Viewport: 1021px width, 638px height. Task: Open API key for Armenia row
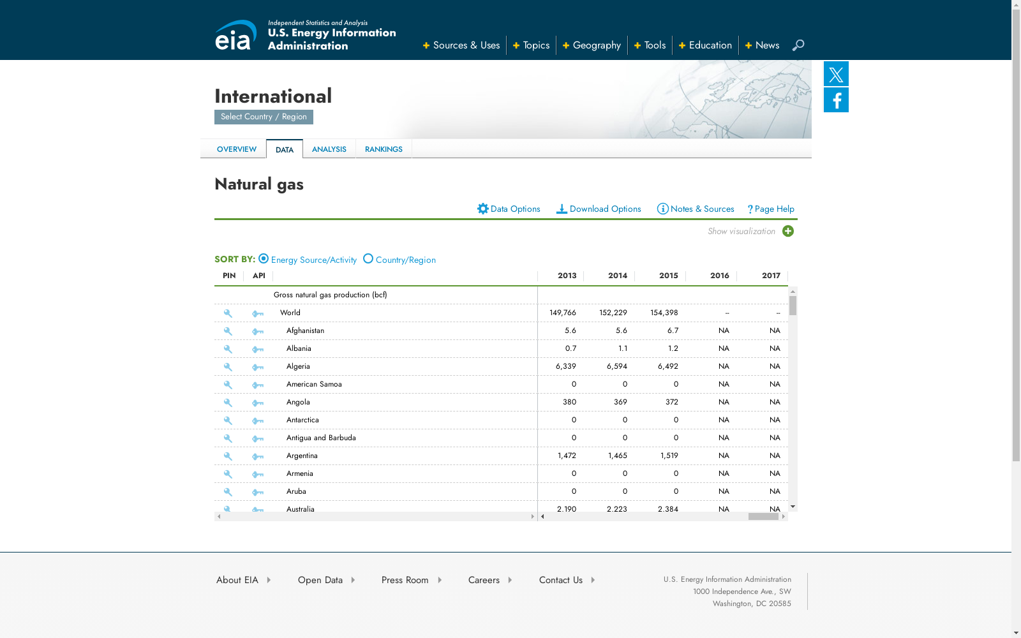click(x=258, y=474)
